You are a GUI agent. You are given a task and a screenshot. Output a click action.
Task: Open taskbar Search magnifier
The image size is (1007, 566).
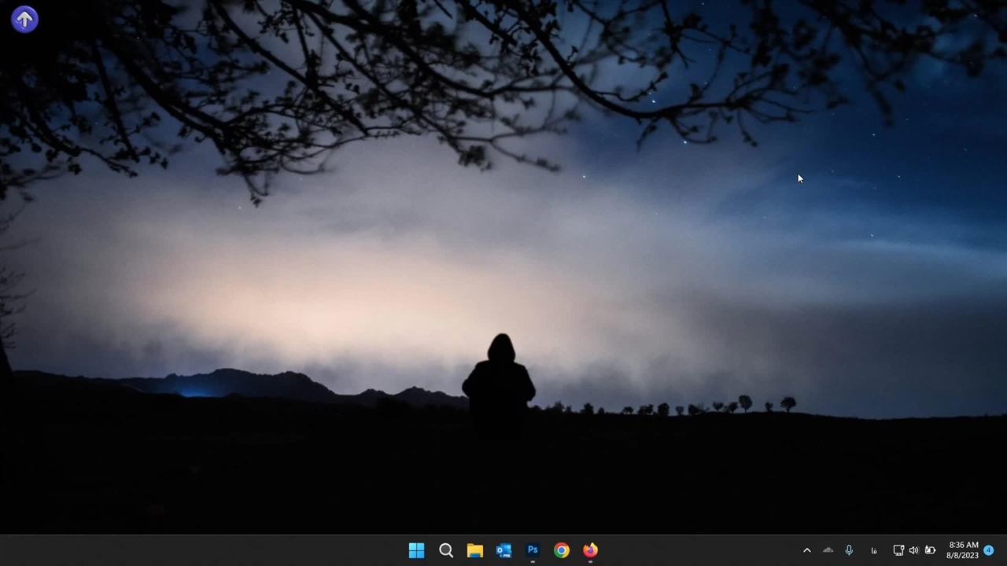point(446,550)
